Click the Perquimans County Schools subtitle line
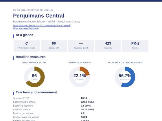The height and width of the screenshot is (121, 162). tap(47, 22)
